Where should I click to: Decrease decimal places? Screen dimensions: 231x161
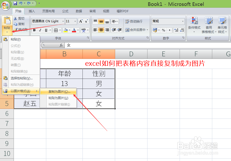(182, 30)
